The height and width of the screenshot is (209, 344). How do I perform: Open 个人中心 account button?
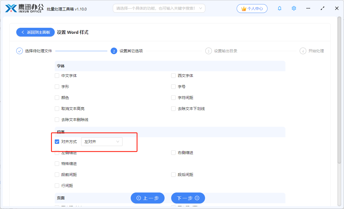pos(252,9)
